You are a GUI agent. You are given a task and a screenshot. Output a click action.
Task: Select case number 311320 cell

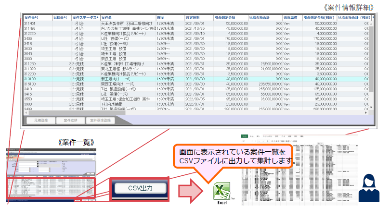38,69
